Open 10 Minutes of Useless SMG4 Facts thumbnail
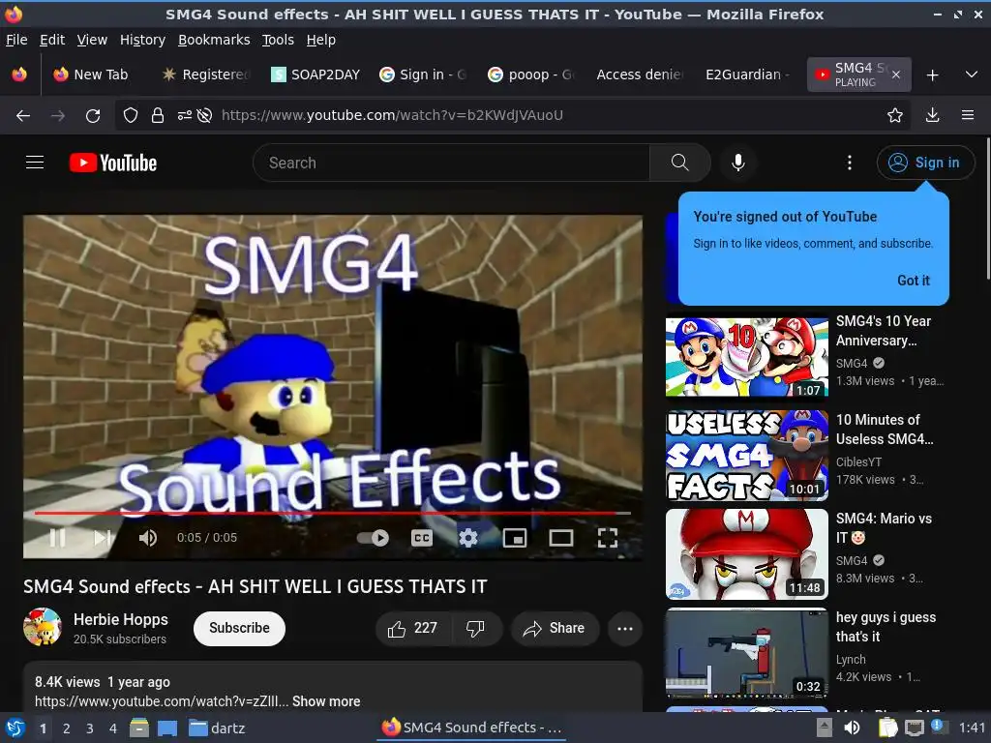The image size is (991, 743). pos(746,456)
